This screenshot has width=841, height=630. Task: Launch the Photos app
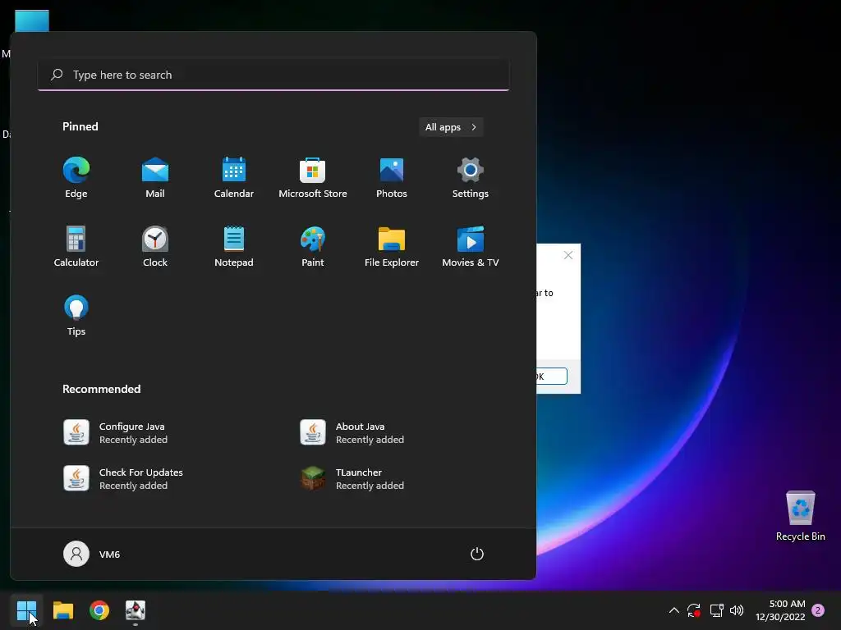point(392,178)
